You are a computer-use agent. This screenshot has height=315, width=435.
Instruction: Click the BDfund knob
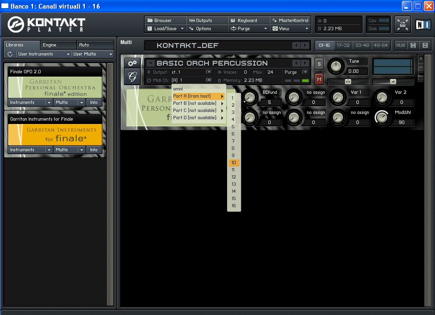tap(250, 97)
